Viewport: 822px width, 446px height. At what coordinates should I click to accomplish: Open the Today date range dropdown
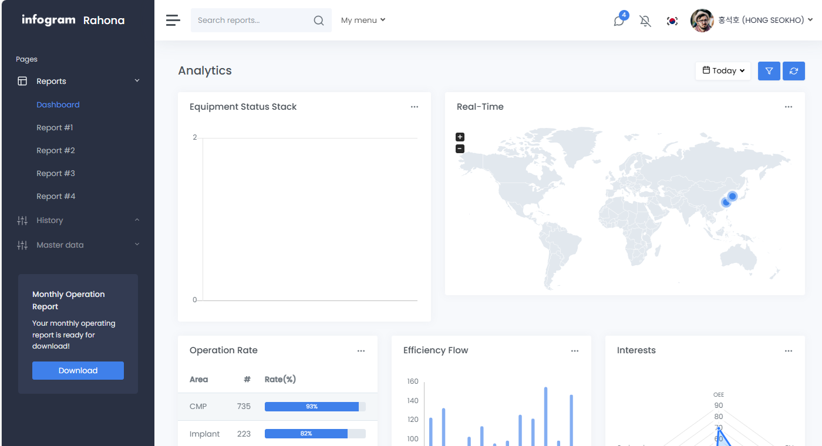coord(723,71)
